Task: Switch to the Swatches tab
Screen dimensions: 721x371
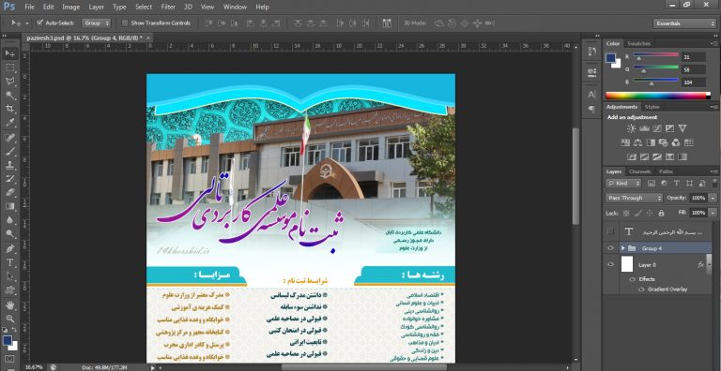Action: pos(638,44)
